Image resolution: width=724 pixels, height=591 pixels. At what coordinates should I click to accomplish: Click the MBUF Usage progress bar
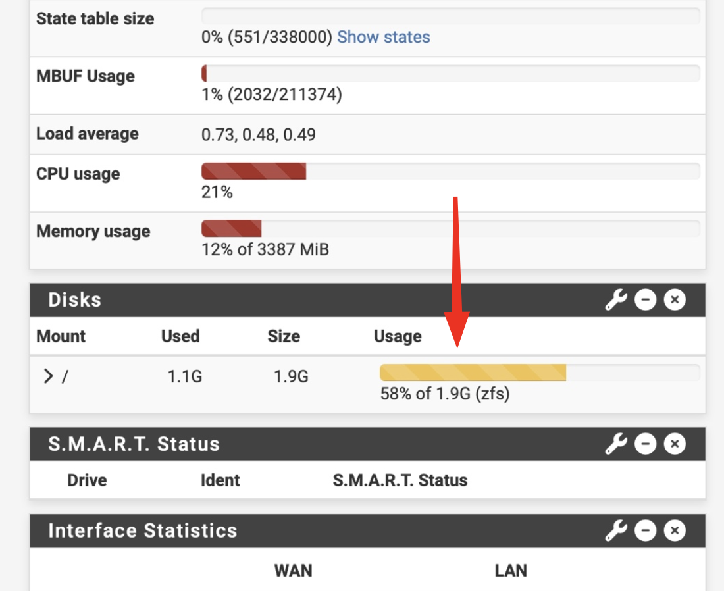tap(450, 74)
